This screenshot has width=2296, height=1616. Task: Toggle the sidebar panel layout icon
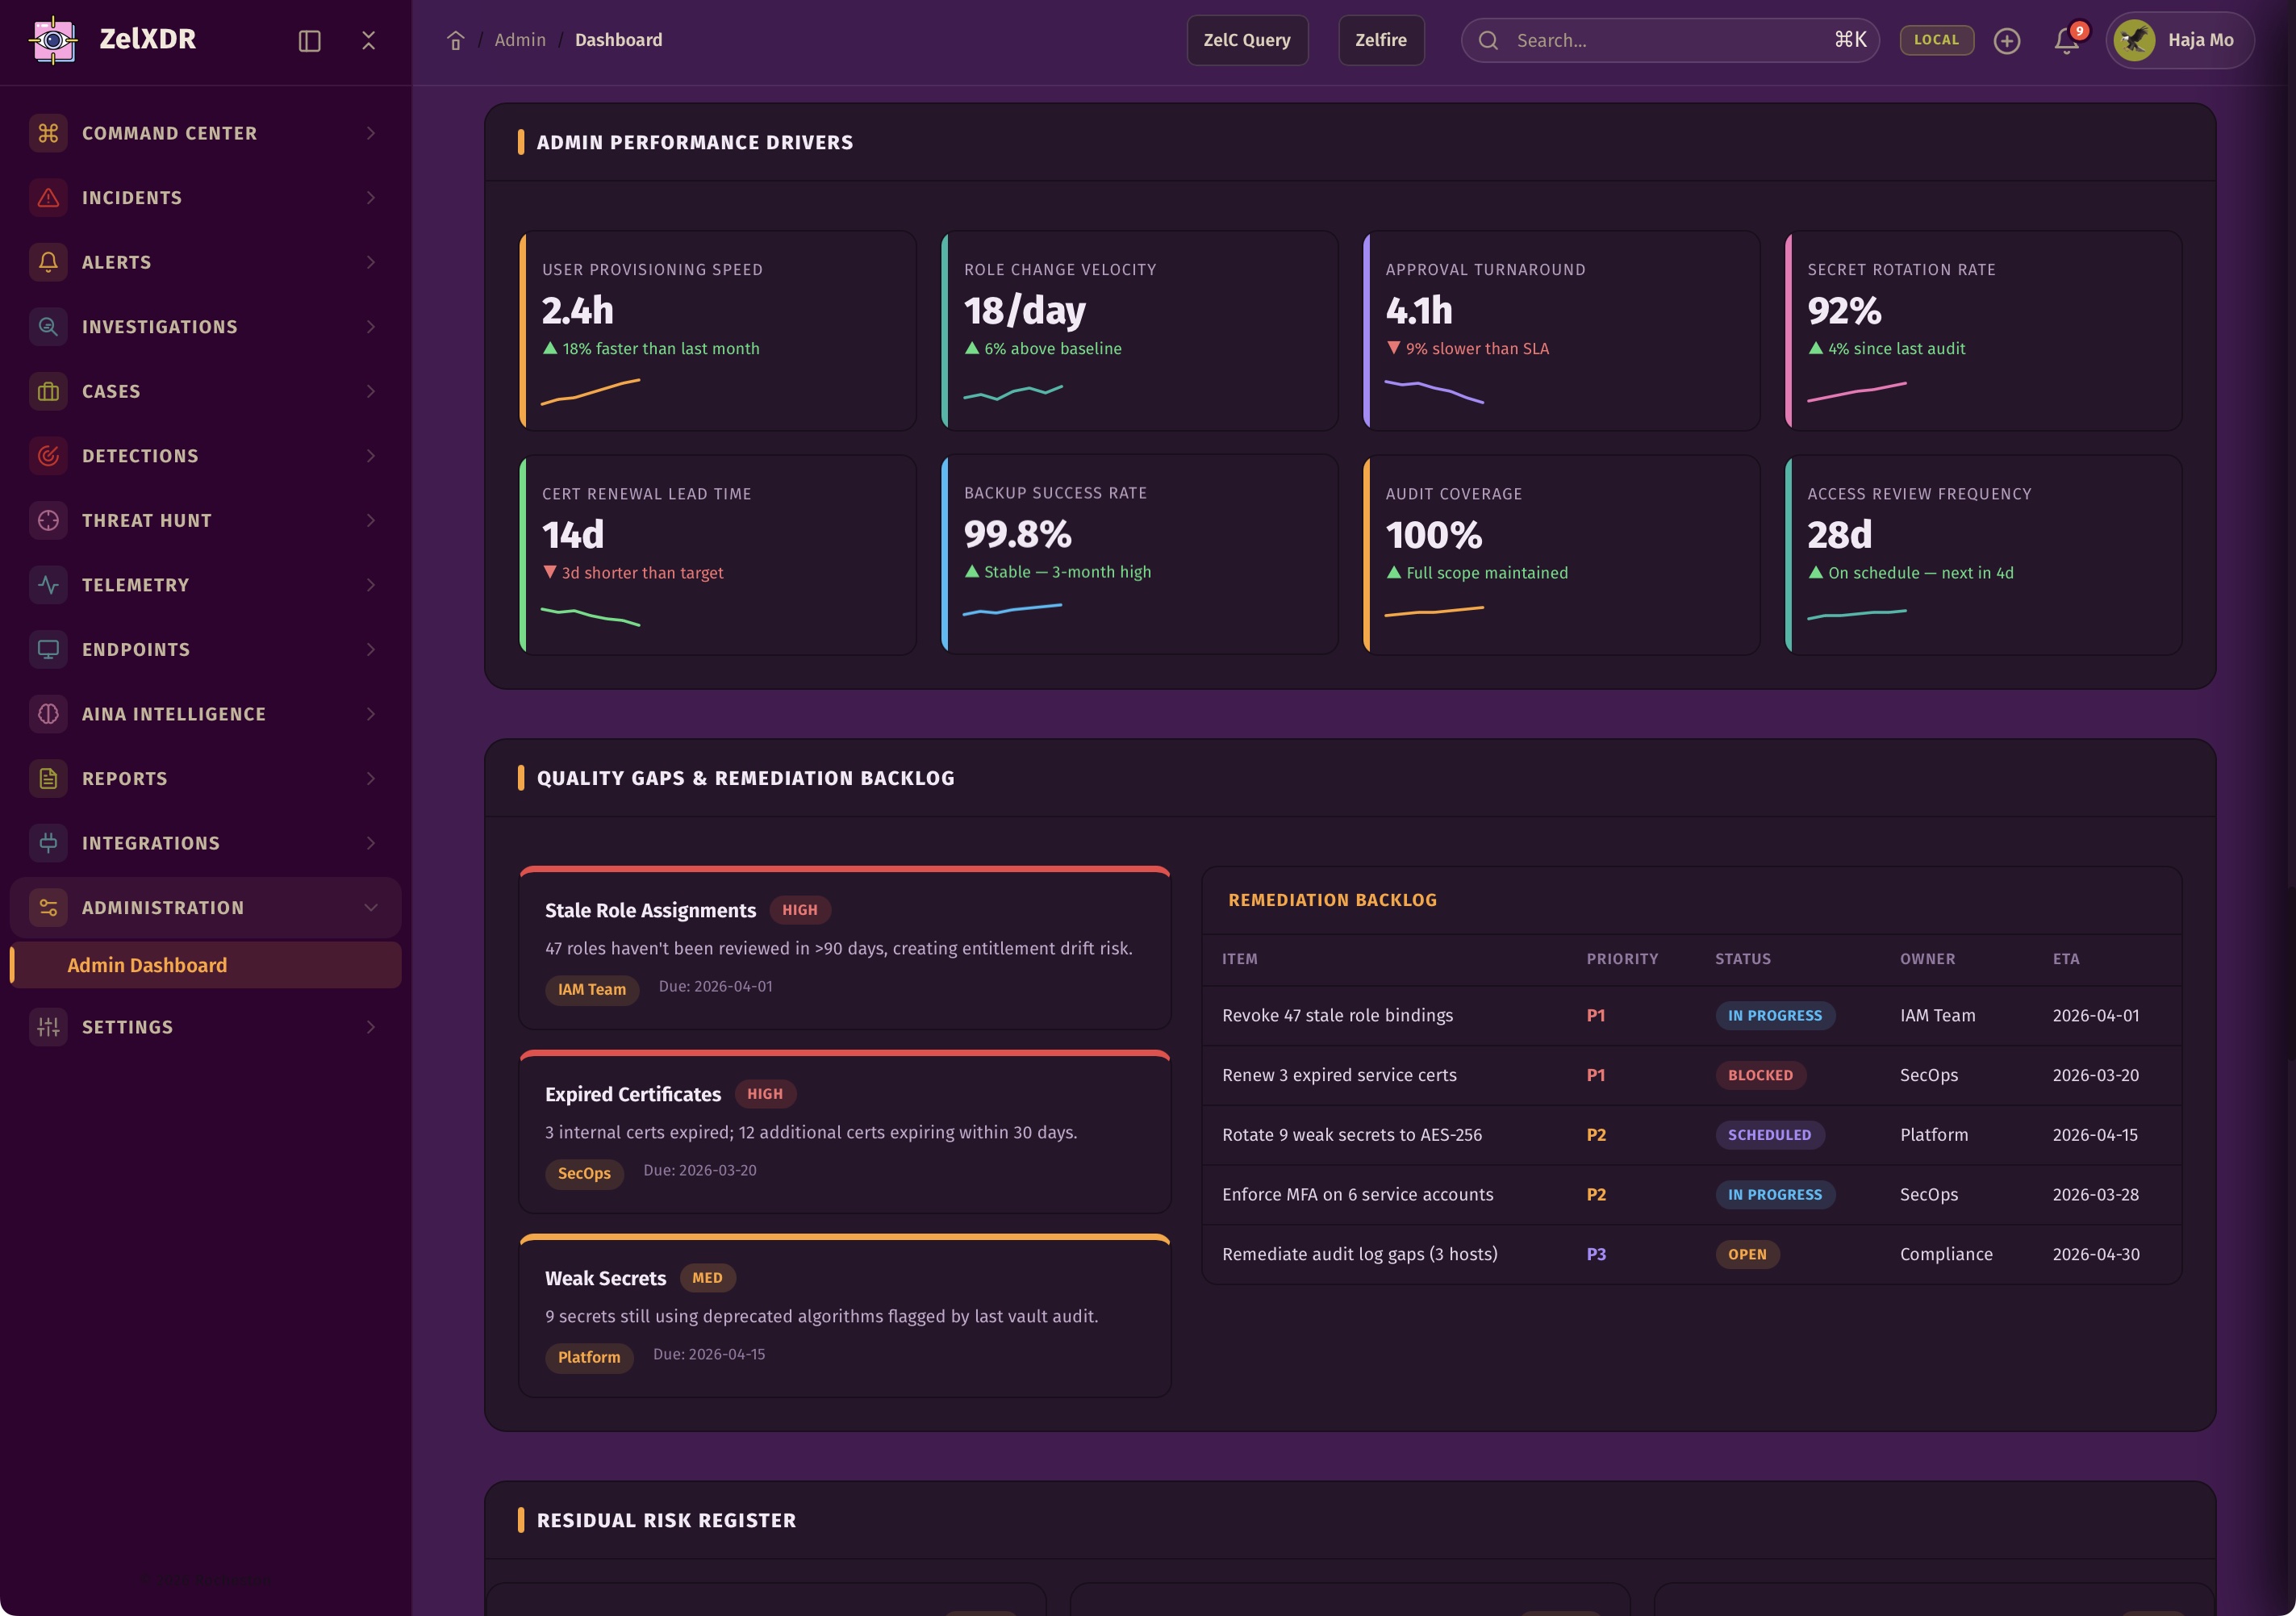[x=309, y=41]
